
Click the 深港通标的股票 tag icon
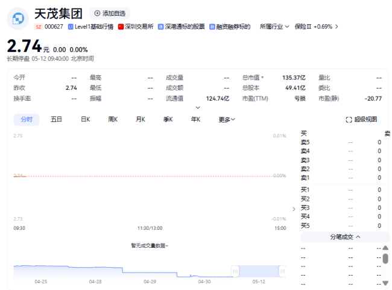click(x=160, y=27)
